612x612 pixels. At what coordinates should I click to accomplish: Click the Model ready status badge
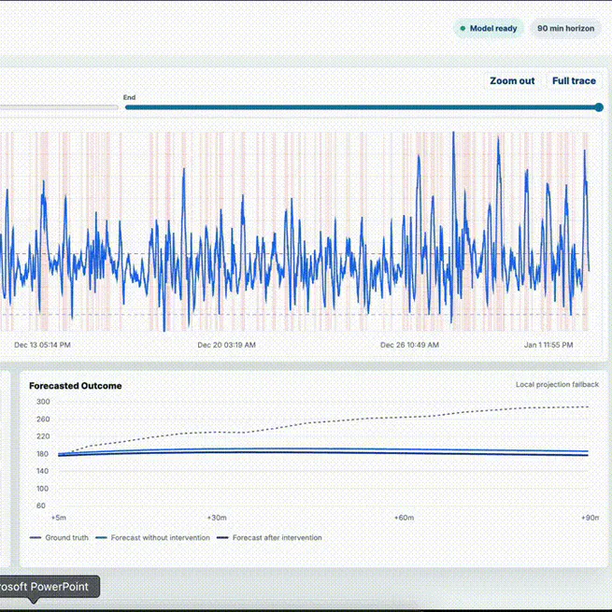(x=489, y=28)
